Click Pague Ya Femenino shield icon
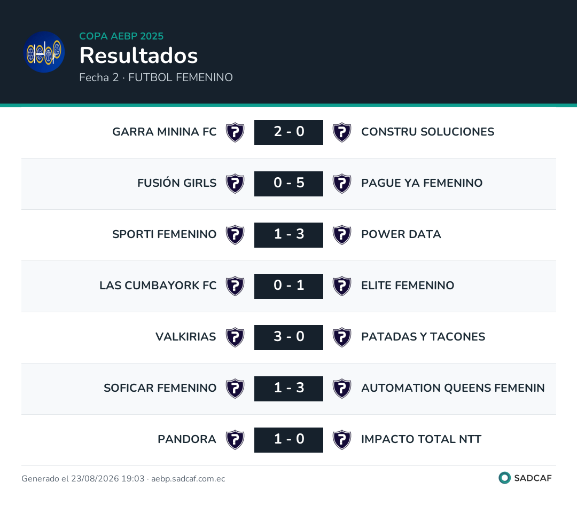577x506 pixels. tap(342, 184)
